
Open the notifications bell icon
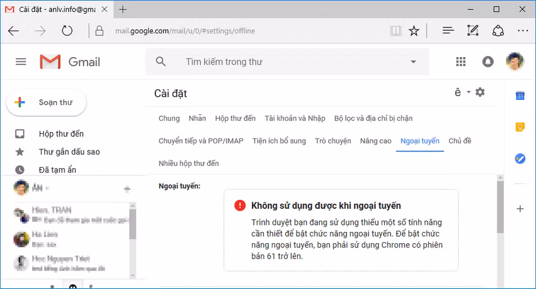pyautogui.click(x=488, y=62)
